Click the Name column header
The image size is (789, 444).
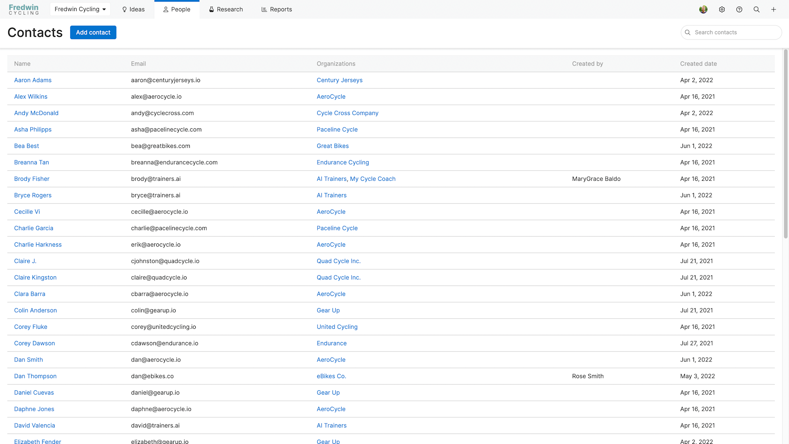click(22, 64)
